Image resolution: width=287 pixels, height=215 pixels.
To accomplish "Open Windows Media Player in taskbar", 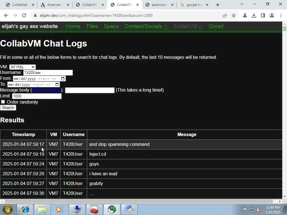I will click(59, 209).
